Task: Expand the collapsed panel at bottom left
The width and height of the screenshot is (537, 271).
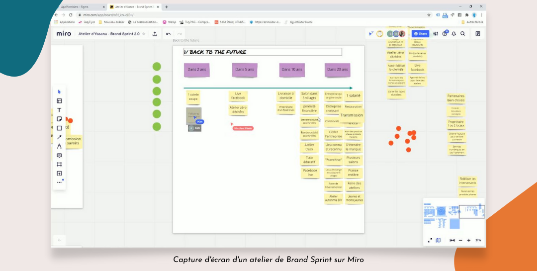Action: coord(59,241)
